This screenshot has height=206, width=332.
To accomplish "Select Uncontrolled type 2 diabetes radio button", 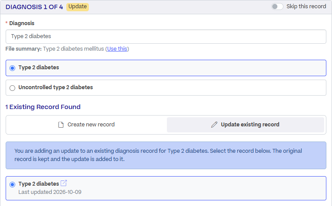I will 12,88.
